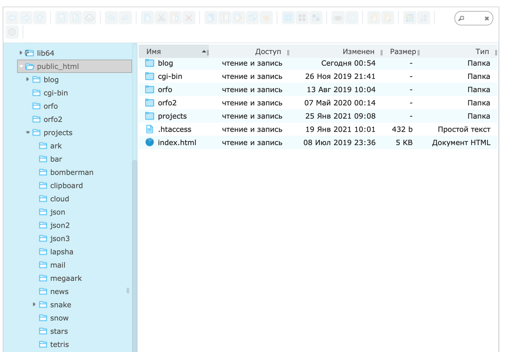Cut selected items with the scissors icon

(x=161, y=18)
